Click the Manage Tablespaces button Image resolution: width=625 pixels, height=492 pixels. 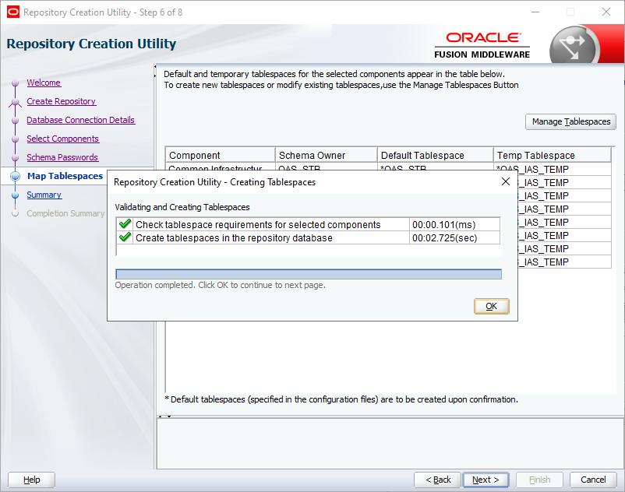tap(570, 121)
